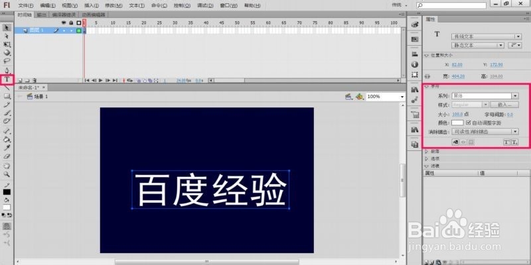
Task: Toggle outline view for all layers
Action: click(x=78, y=23)
